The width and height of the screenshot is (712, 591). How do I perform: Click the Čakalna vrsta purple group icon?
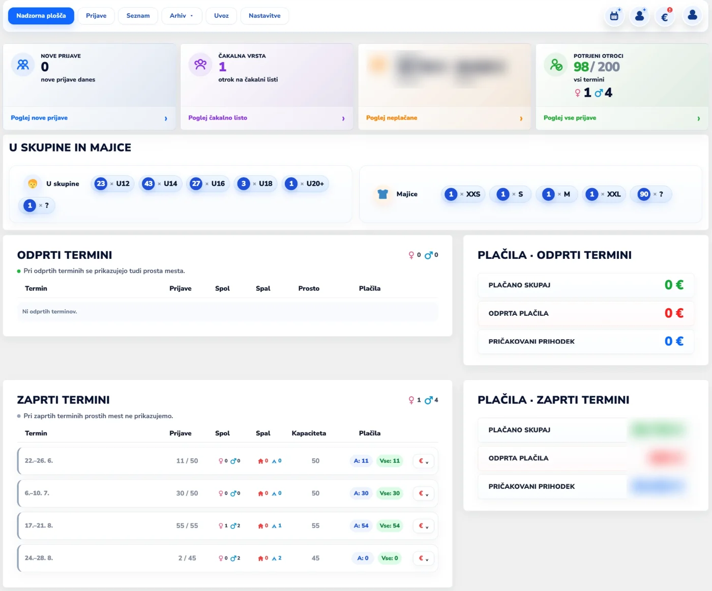(x=200, y=65)
